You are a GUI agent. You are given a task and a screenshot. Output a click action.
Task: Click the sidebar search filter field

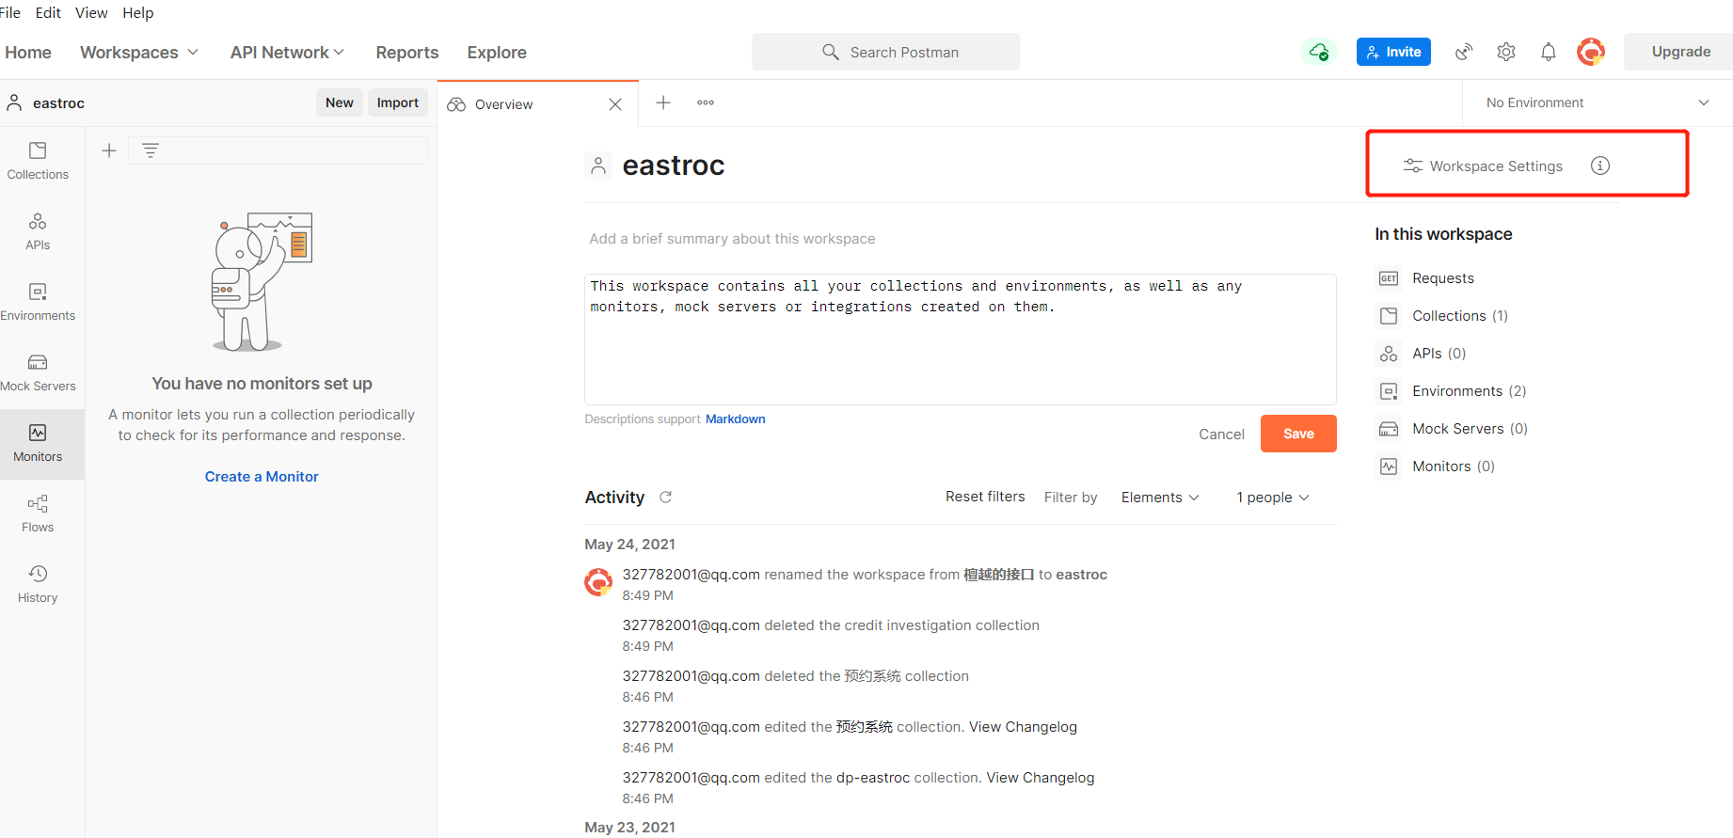tap(278, 150)
